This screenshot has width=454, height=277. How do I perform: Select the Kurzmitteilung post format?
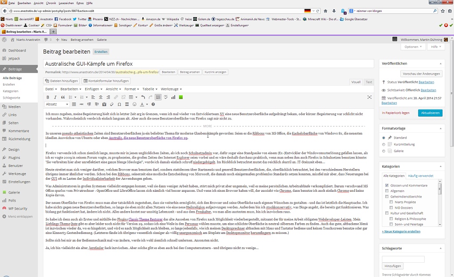tap(384, 144)
